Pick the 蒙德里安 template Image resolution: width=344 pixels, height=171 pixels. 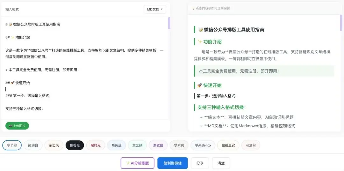(228, 145)
